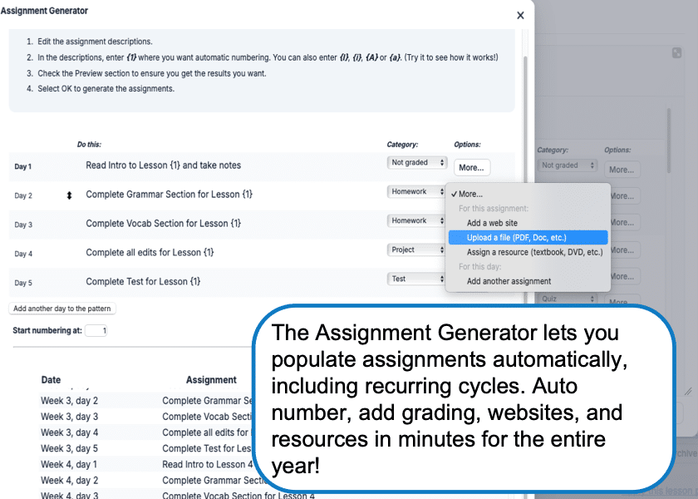Use the reorder handle for Day 2
The height and width of the screenshot is (499, 698).
tap(69, 195)
